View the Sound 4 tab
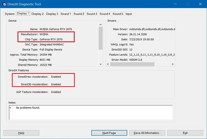 pyautogui.click(x=105, y=14)
